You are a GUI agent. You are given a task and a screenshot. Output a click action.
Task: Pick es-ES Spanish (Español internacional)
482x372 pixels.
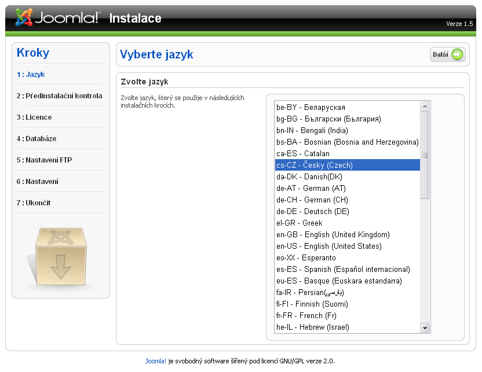tap(348, 269)
